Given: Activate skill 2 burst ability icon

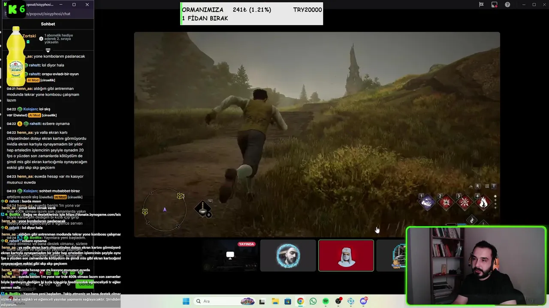Looking at the screenshot, I should coord(446,202).
